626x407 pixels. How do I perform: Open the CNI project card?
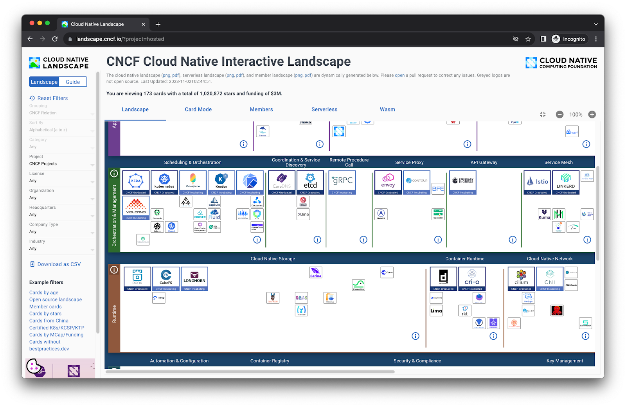coord(550,279)
